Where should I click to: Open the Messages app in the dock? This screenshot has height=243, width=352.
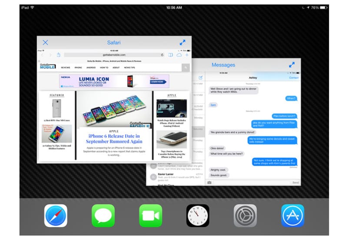[x=103, y=215]
